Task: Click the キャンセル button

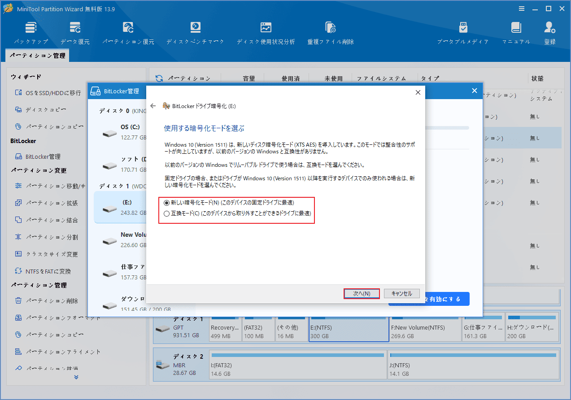Action: 401,294
